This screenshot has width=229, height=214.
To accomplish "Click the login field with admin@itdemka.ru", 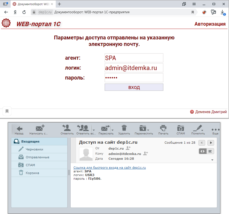I will pos(134,68).
